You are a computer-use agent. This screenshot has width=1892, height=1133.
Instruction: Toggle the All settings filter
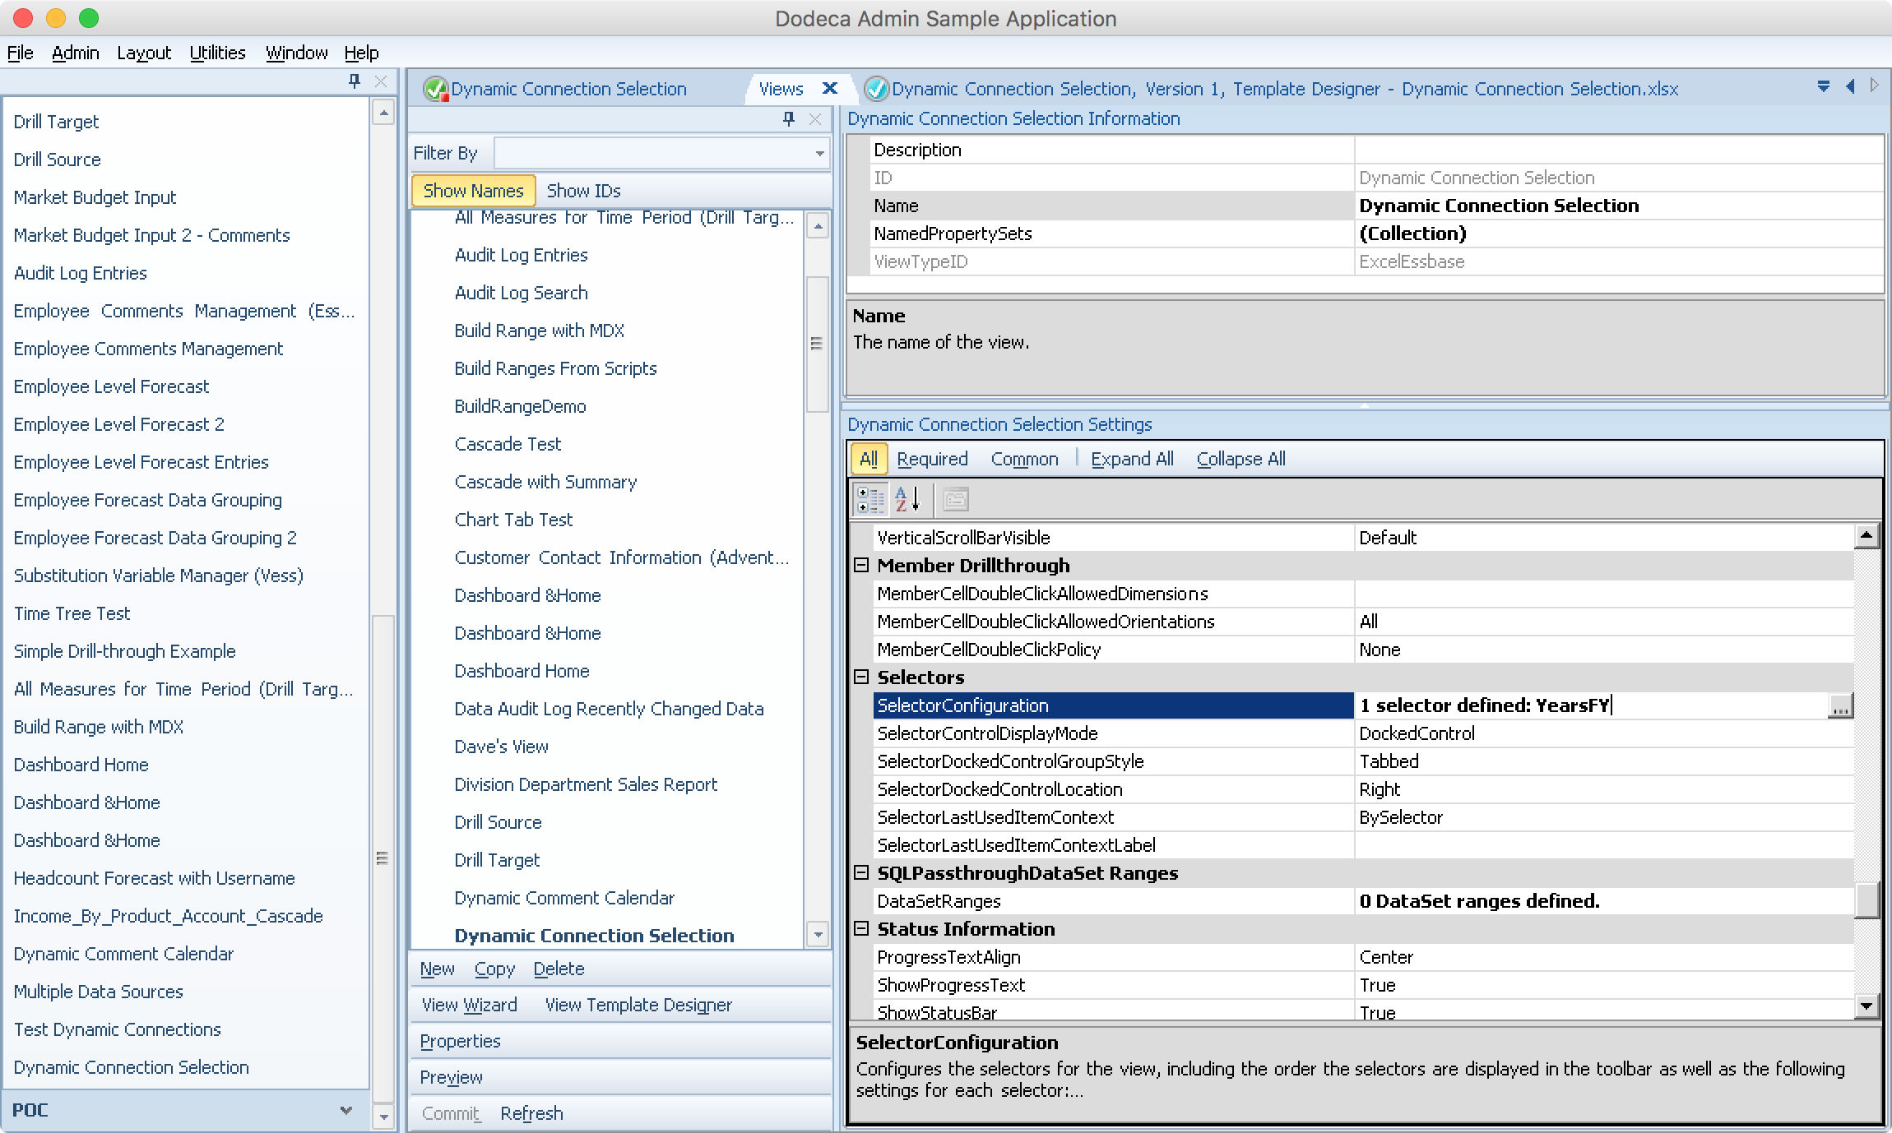(x=869, y=459)
